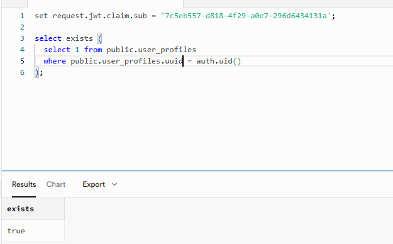Click line number 5 in the gutter
The width and height of the screenshot is (393, 244).
point(22,61)
